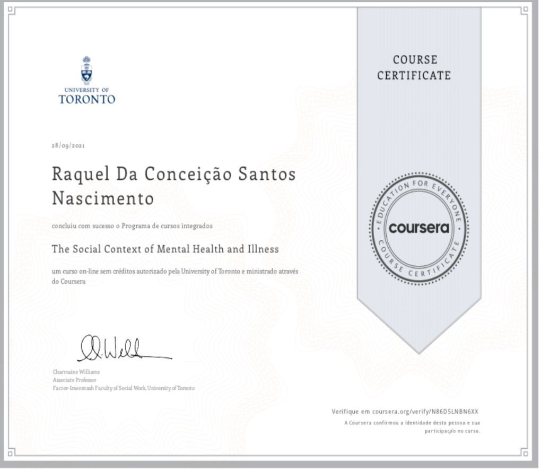Click the signer name Charmaine Williams
The image size is (541, 469).
[76, 372]
